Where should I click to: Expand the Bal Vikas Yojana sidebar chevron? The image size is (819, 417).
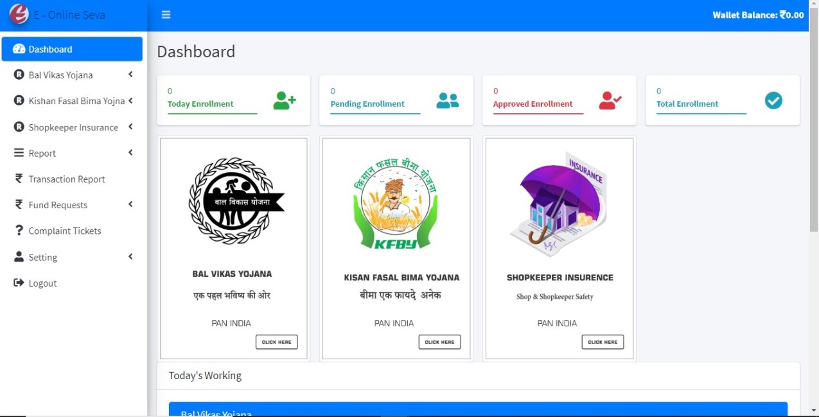[130, 75]
